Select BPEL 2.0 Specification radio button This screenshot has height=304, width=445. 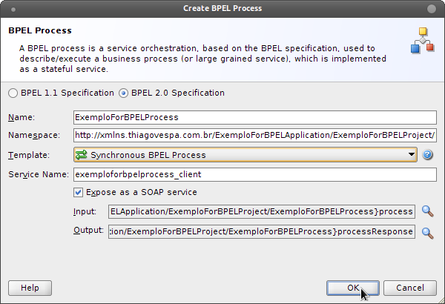coord(123,93)
